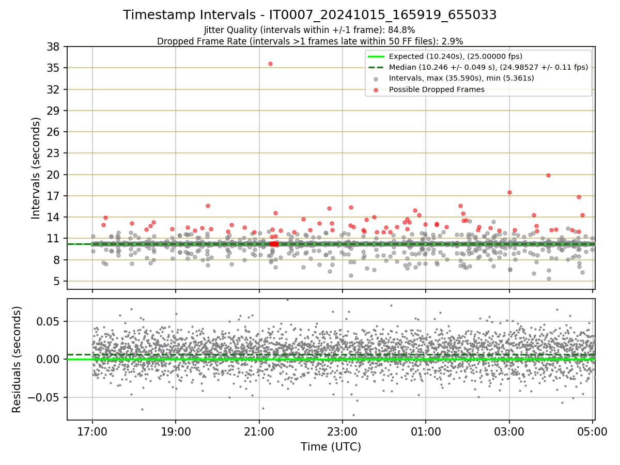620x465 pixels.
Task: Click the 'Intervals (seconds)' axis label
Action: [x=36, y=168]
